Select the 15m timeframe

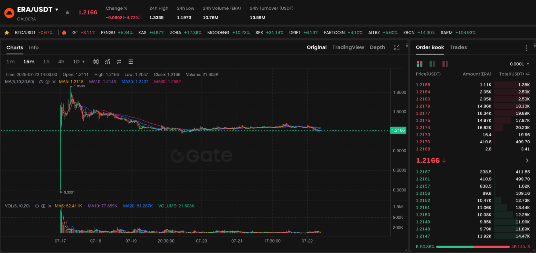[x=29, y=62]
